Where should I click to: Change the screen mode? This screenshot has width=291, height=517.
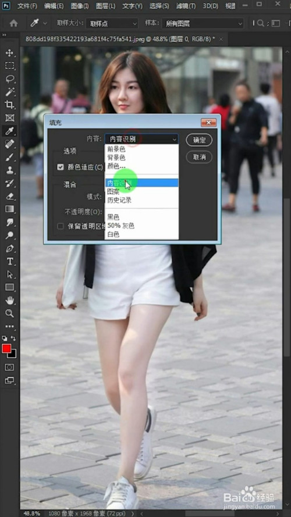[9, 381]
